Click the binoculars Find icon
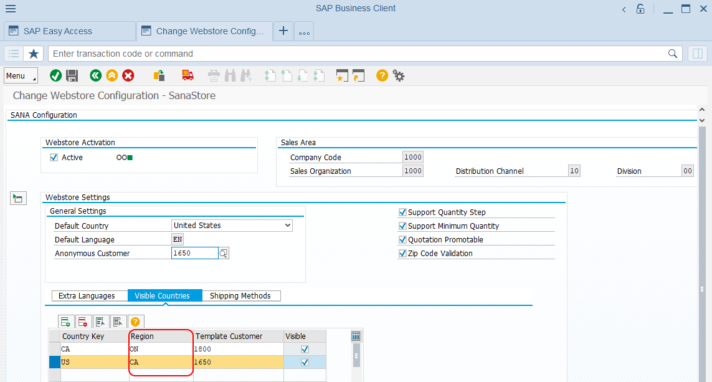712x382 pixels. [x=230, y=76]
